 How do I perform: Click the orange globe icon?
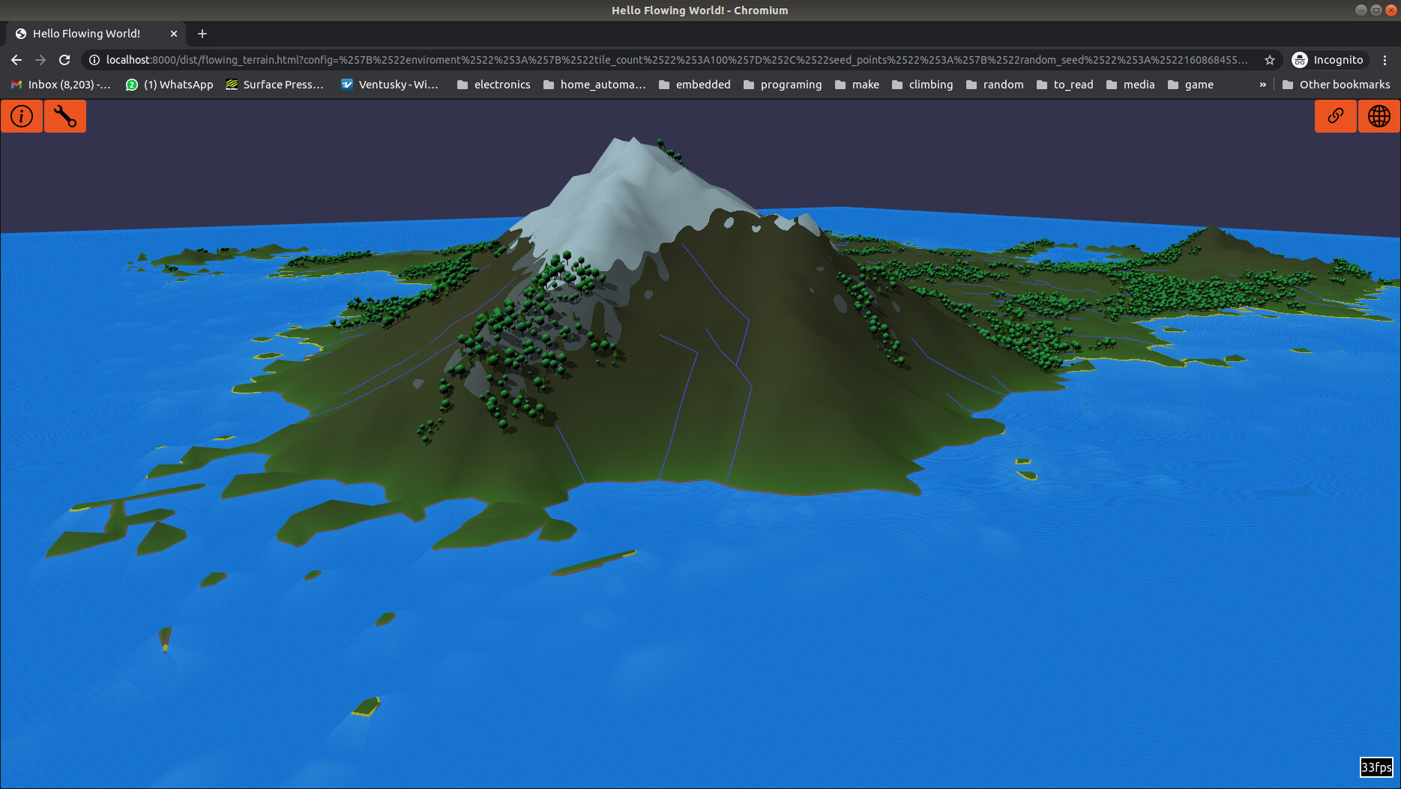pos(1379,116)
